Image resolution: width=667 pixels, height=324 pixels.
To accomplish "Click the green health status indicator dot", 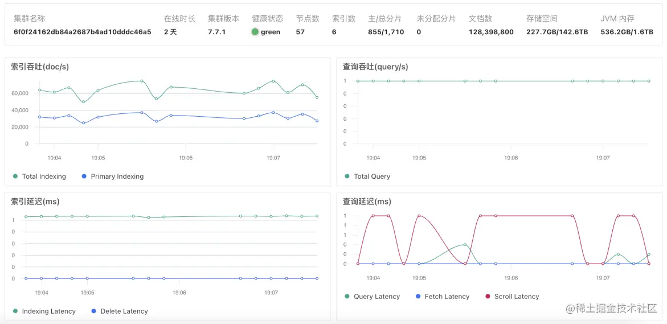I will click(255, 32).
